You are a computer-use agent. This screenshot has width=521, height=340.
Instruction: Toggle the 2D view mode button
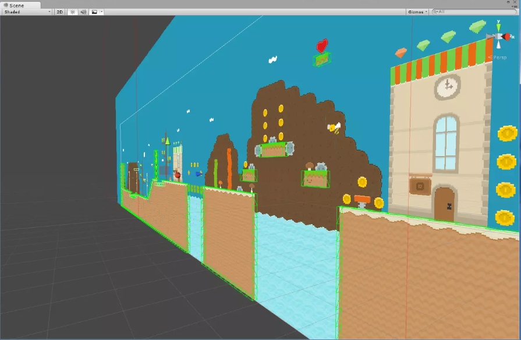point(59,12)
